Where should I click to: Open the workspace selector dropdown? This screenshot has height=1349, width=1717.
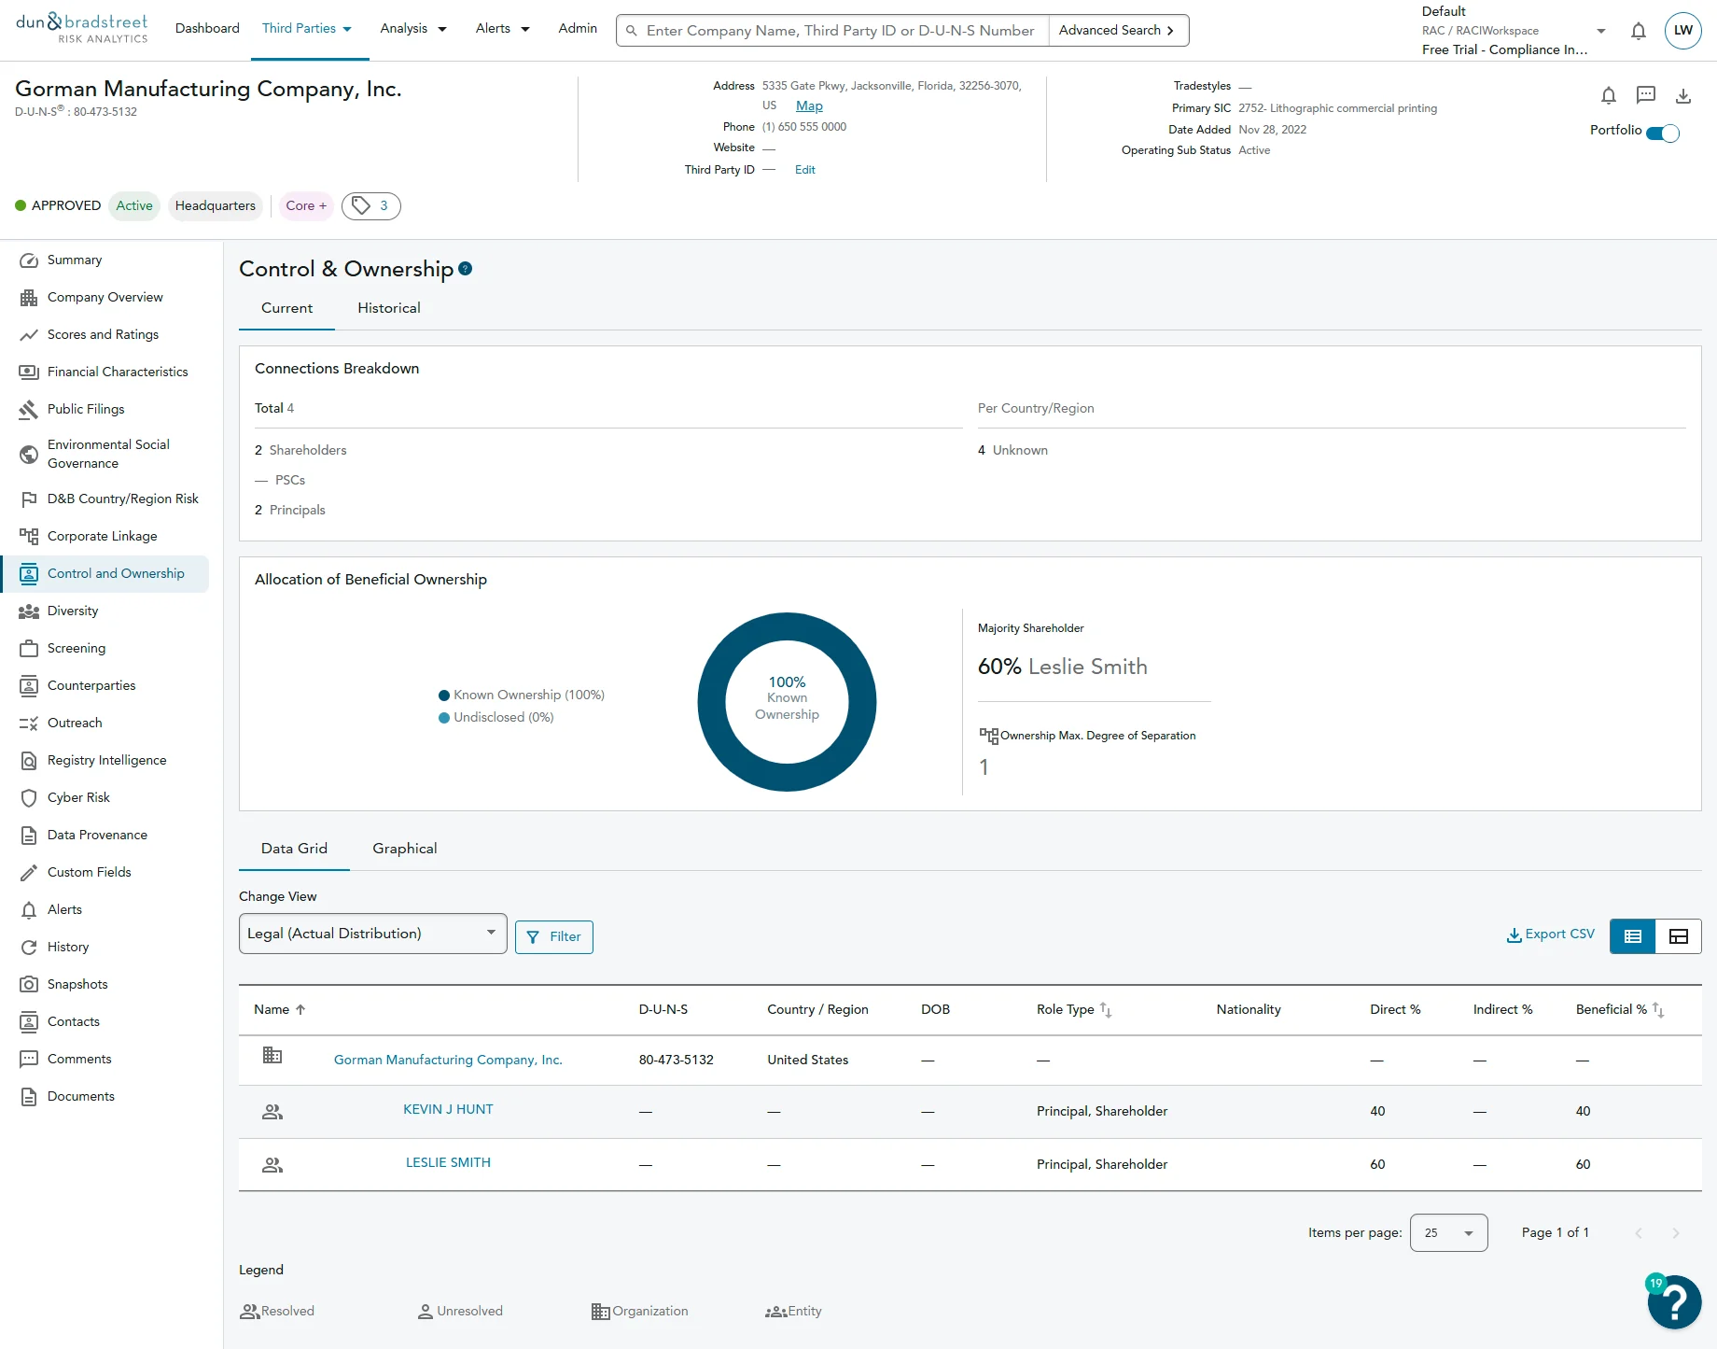click(x=1601, y=31)
